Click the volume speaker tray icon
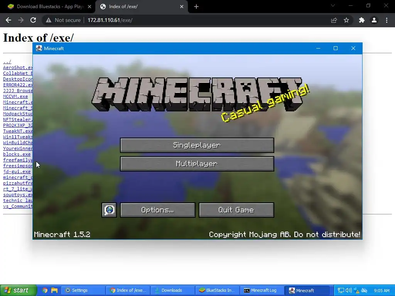Image resolution: width=395 pixels, height=296 pixels. (x=349, y=291)
